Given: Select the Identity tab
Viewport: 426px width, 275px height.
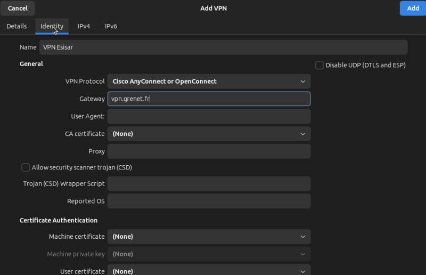Looking at the screenshot, I should tap(52, 26).
